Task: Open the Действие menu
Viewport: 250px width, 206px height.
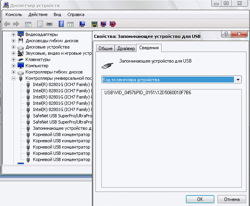Action: click(38, 14)
